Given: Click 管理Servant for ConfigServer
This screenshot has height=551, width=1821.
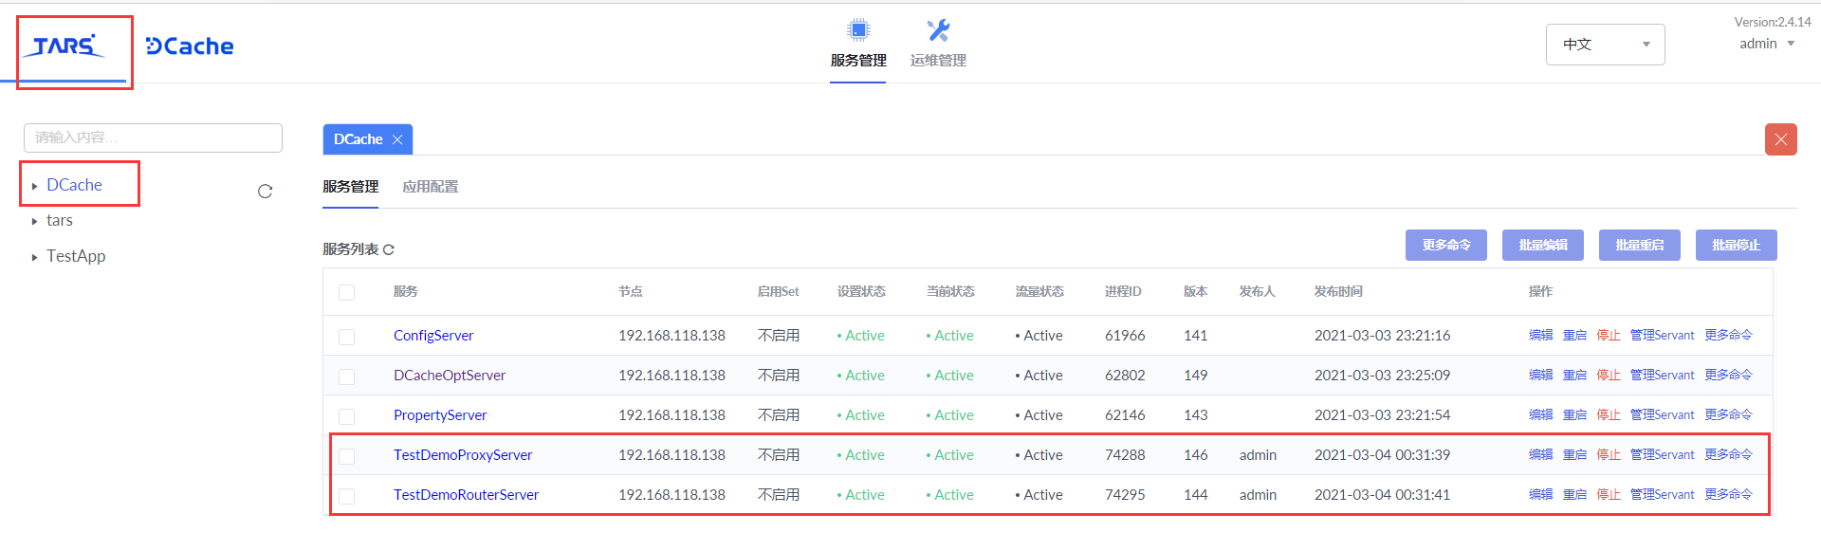Looking at the screenshot, I should coord(1663,335).
